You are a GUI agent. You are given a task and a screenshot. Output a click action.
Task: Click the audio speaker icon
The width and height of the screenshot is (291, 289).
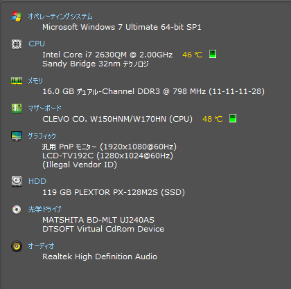click(x=17, y=246)
